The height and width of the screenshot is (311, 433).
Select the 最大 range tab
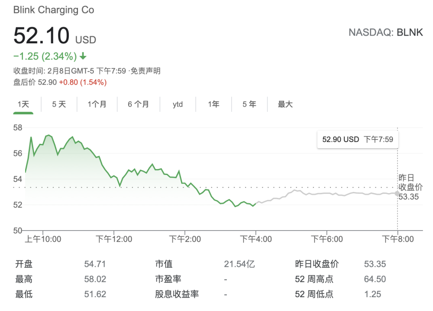pos(285,104)
